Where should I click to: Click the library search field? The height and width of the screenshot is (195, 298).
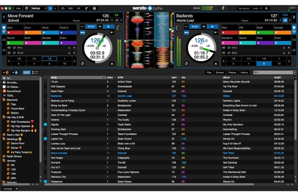pyautogui.click(x=275, y=72)
